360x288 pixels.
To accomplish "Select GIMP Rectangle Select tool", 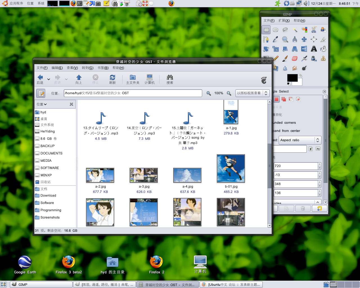I will point(266,30).
